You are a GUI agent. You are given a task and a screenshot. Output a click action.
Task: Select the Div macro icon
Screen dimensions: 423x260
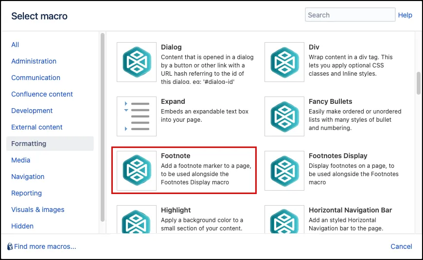(284, 62)
